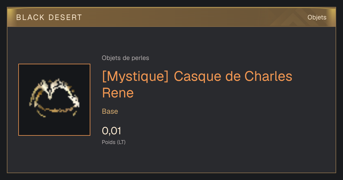Click the [Mystique] prefix in title
The height and width of the screenshot is (180, 343).
pyautogui.click(x=135, y=77)
